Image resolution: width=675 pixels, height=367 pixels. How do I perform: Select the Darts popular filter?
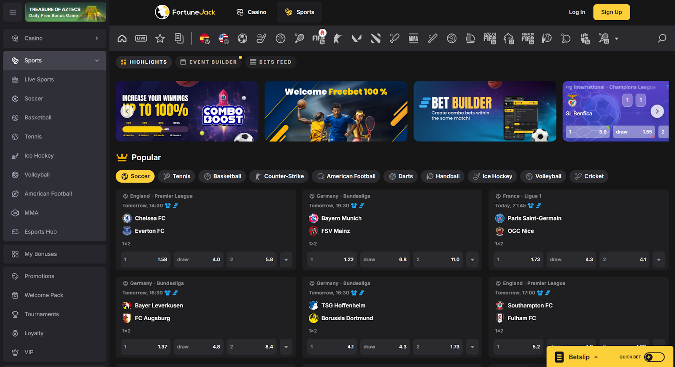(x=401, y=176)
